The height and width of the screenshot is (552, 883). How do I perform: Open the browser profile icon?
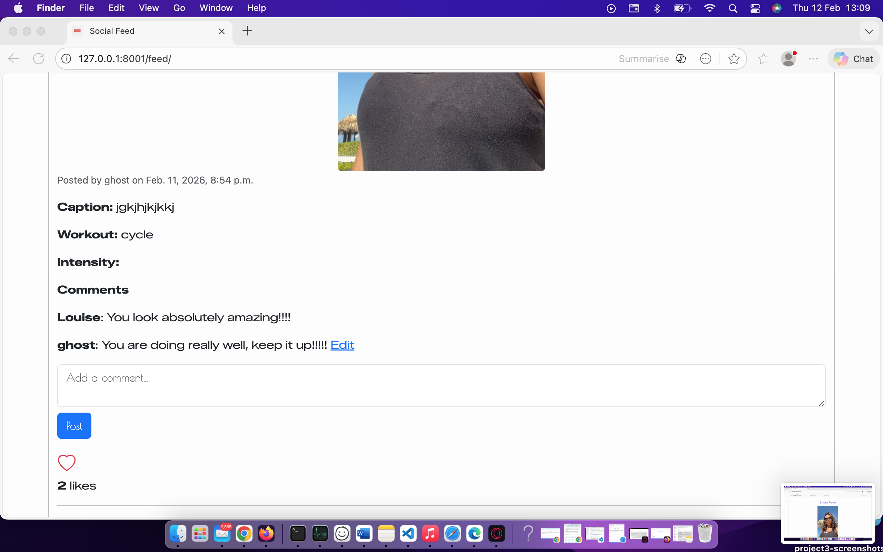click(789, 58)
